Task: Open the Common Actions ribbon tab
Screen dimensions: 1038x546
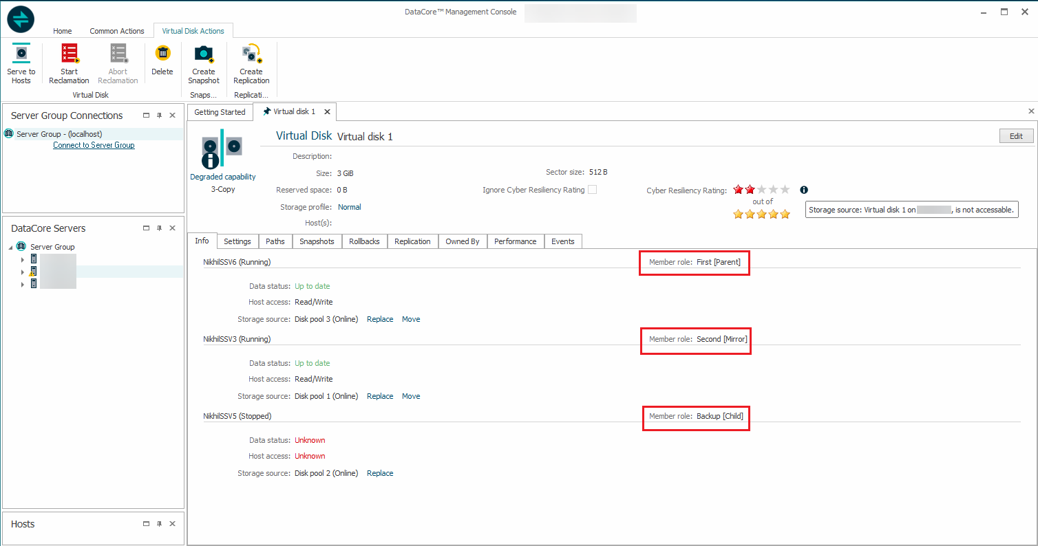Action: (x=117, y=31)
